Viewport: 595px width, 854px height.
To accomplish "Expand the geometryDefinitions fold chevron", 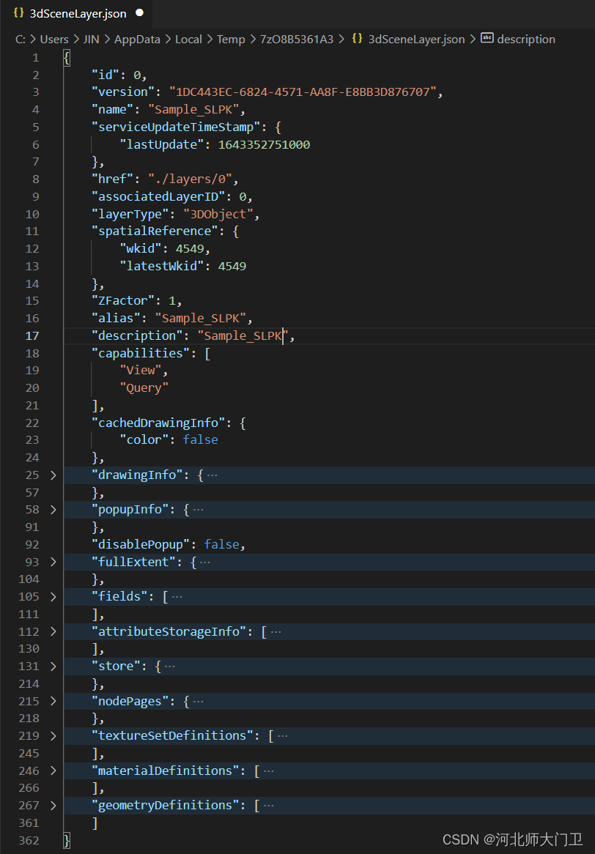I will tap(53, 806).
